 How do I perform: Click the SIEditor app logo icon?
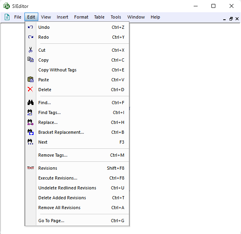click(x=6, y=6)
